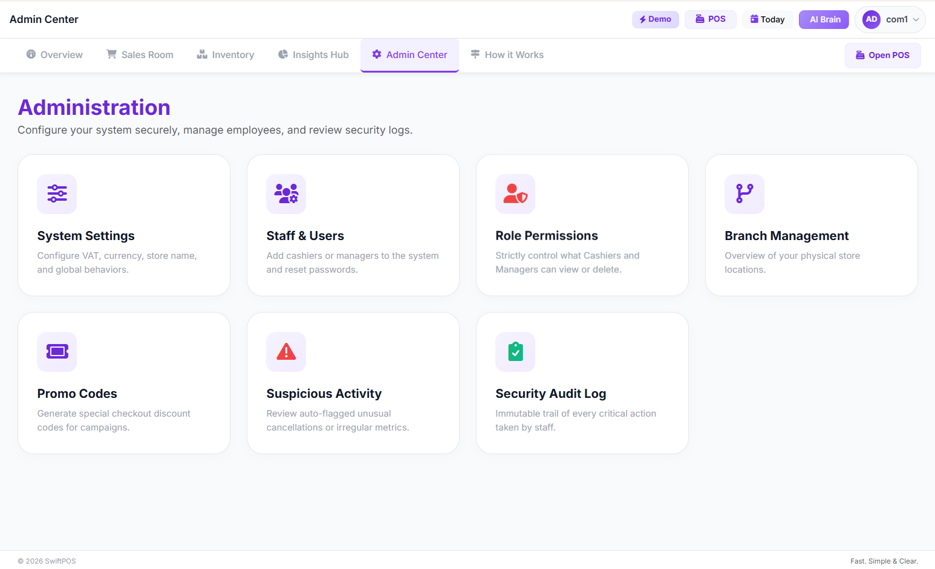Open the Branch Management card title
935x569 pixels.
tap(786, 236)
